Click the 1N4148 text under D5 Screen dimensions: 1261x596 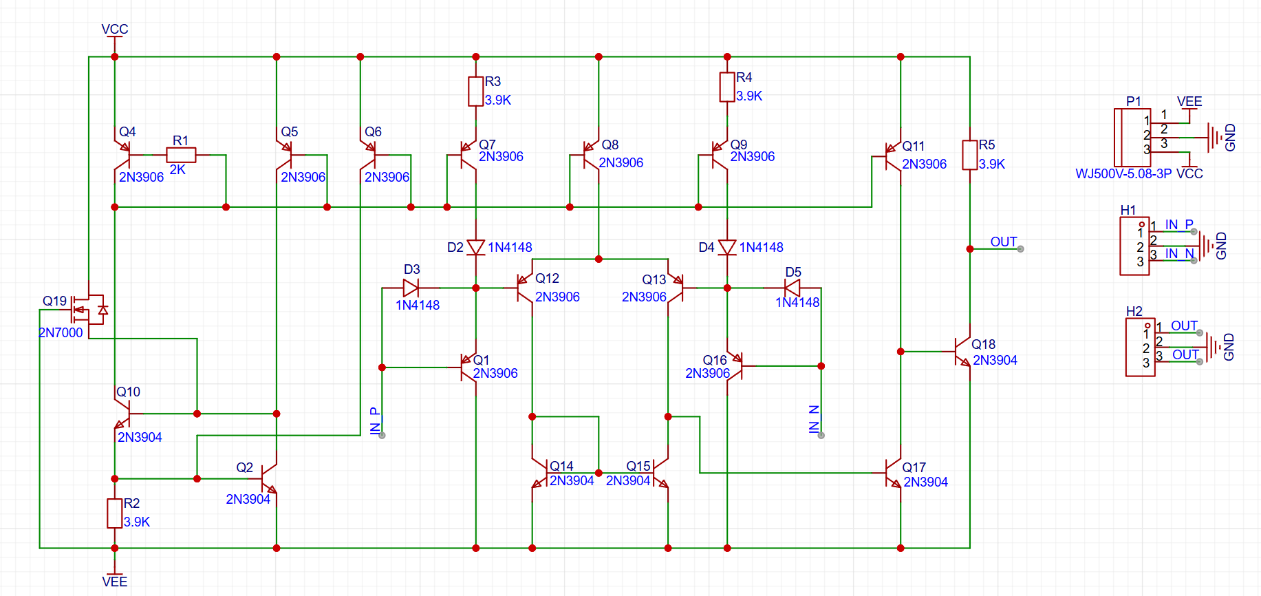(x=797, y=302)
